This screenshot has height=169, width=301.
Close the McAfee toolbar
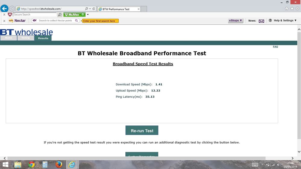4,14
